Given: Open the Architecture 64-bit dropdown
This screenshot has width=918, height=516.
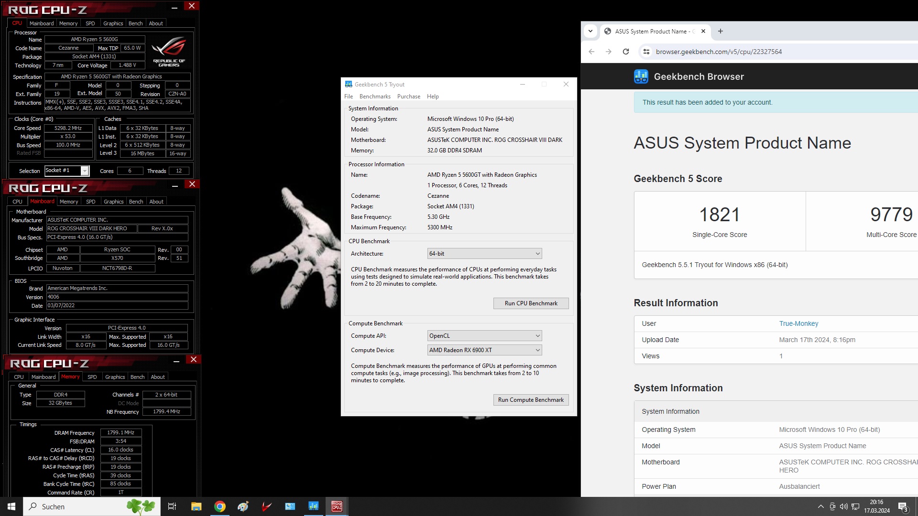Looking at the screenshot, I should [x=484, y=254].
